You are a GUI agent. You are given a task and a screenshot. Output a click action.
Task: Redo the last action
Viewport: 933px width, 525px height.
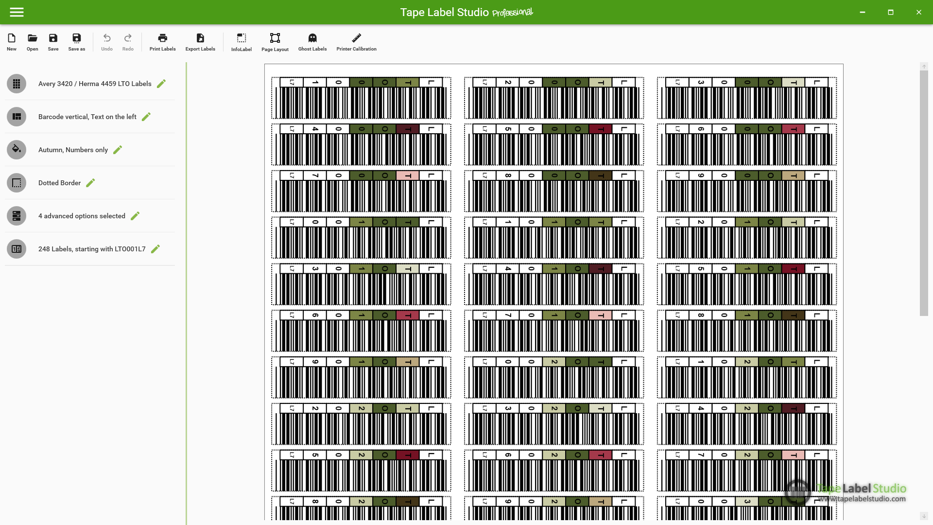pos(128,42)
